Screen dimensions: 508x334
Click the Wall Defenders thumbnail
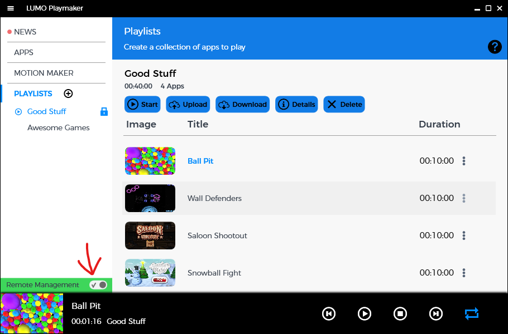click(x=150, y=198)
